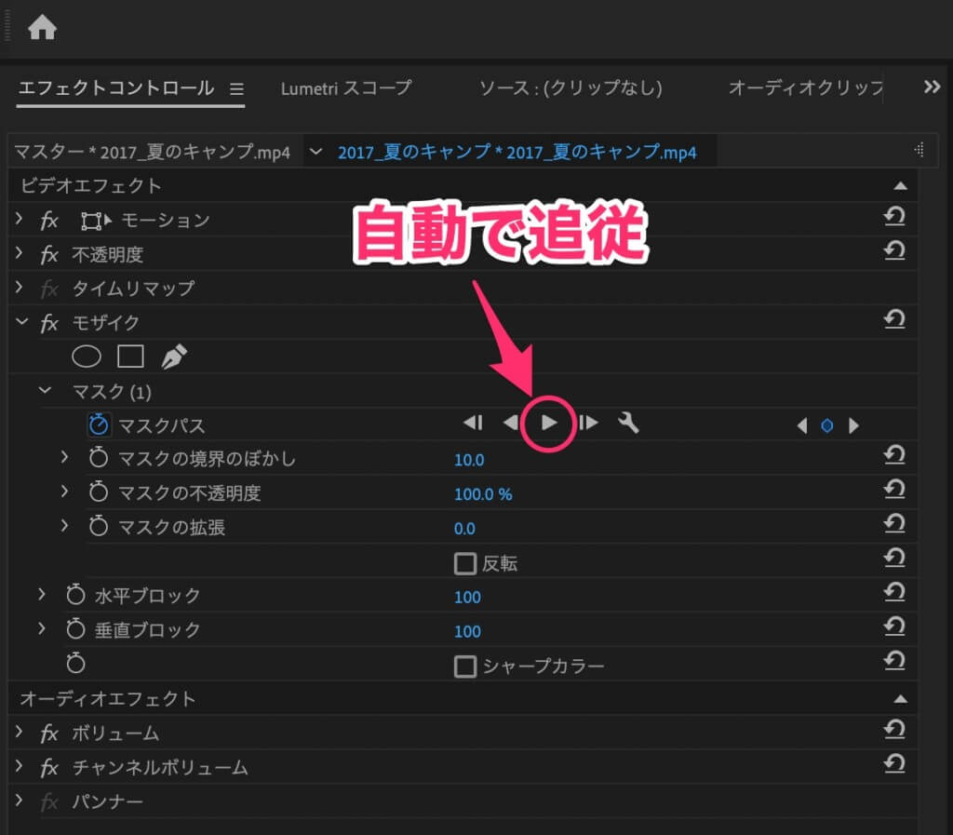The width and height of the screenshot is (953, 835).
Task: Track selected mask forward with play button
Action: click(549, 424)
